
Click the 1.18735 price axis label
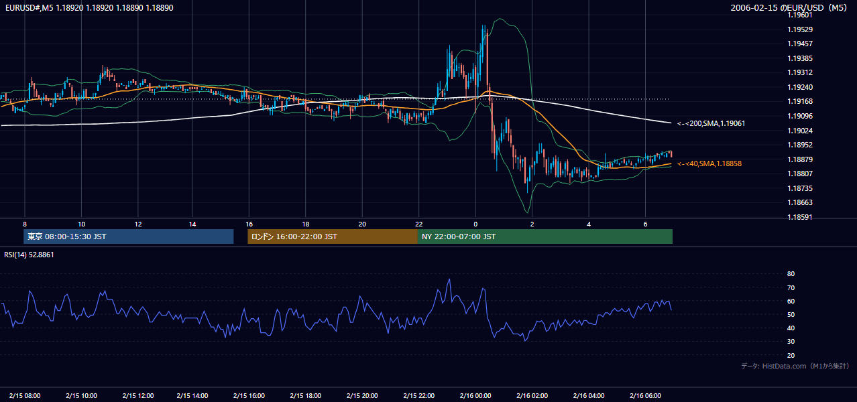tap(799, 188)
